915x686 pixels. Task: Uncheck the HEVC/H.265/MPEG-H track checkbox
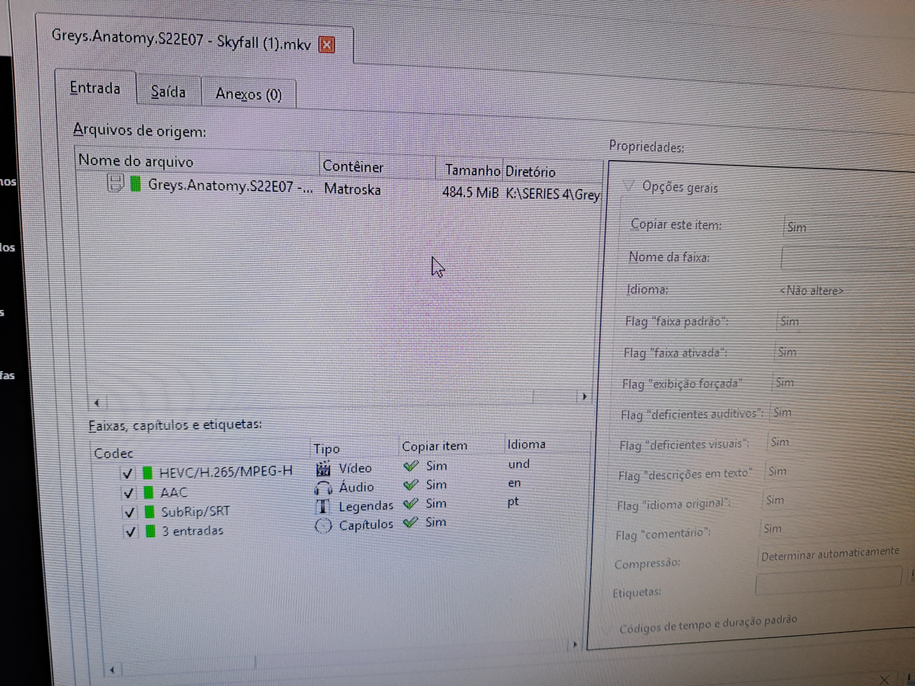127,473
